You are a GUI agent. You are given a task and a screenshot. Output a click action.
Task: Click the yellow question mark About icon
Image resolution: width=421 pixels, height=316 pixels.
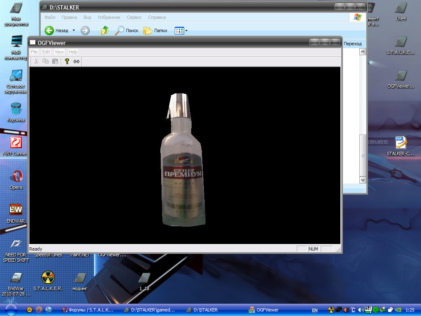click(x=67, y=61)
